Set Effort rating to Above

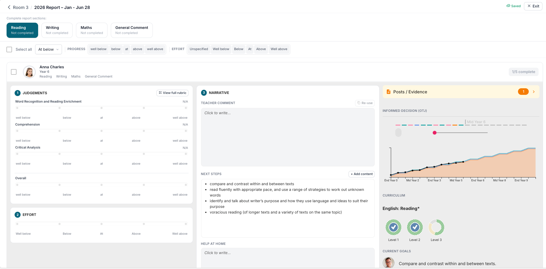click(144, 224)
